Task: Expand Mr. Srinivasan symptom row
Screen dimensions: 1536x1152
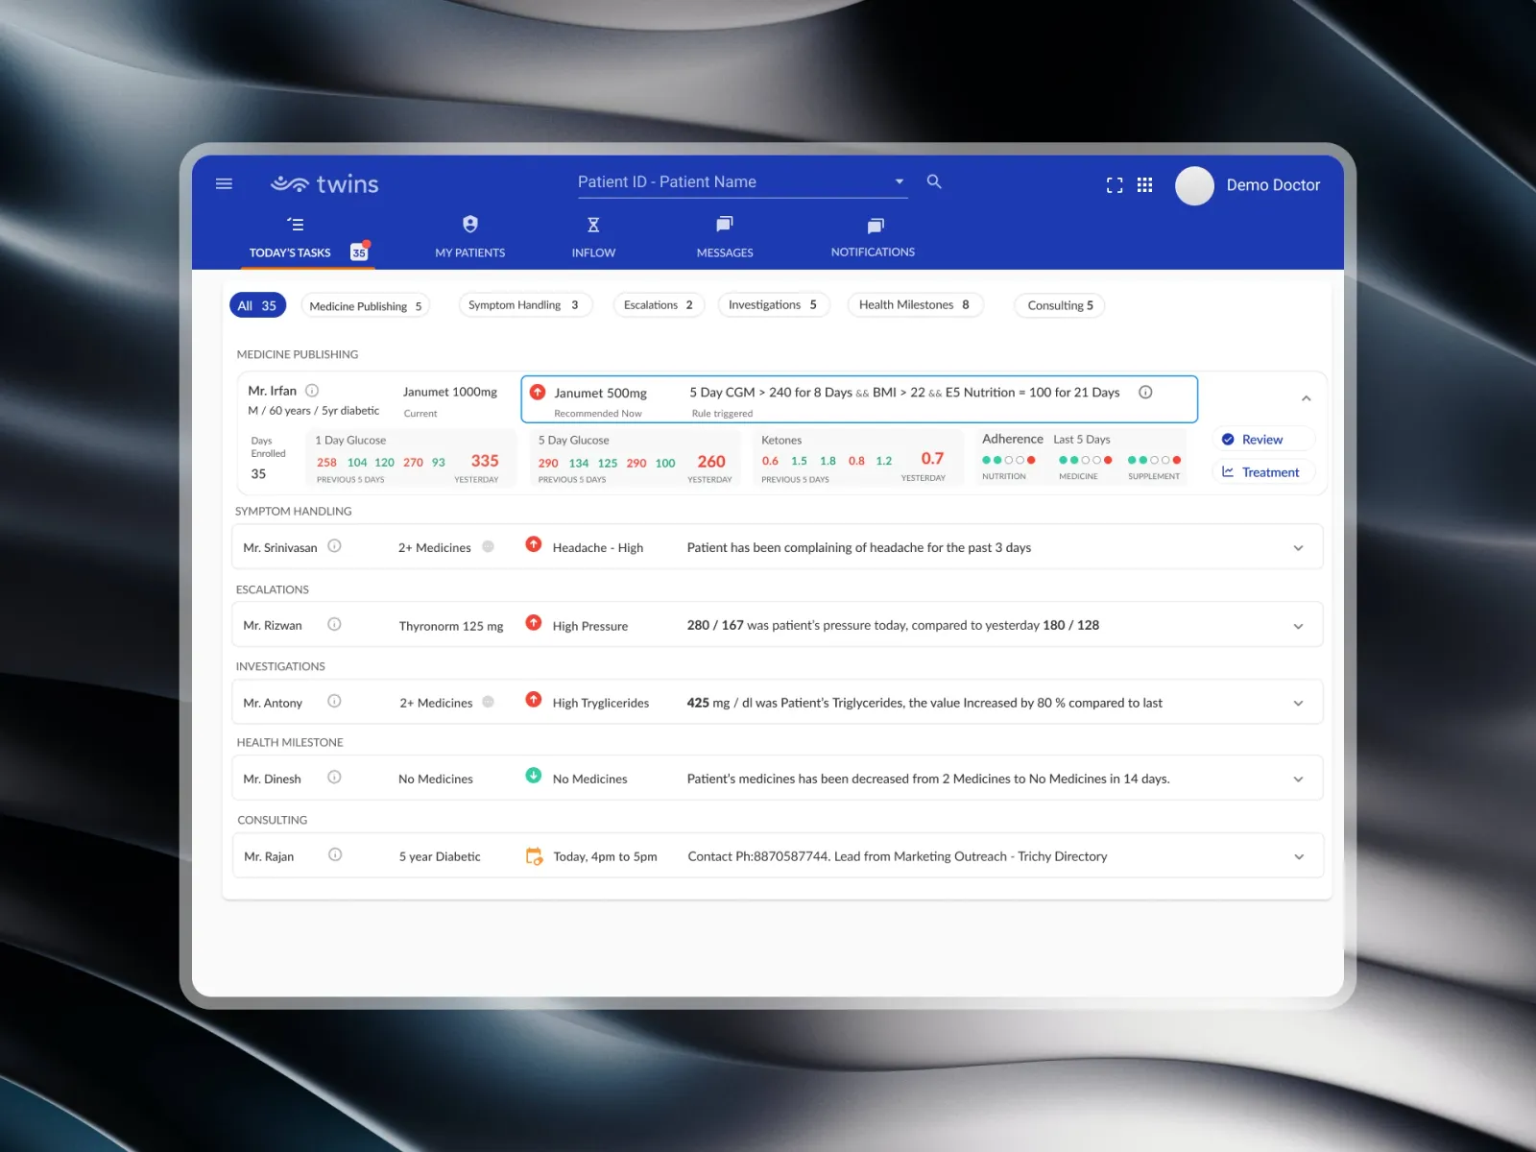Action: [x=1298, y=548]
